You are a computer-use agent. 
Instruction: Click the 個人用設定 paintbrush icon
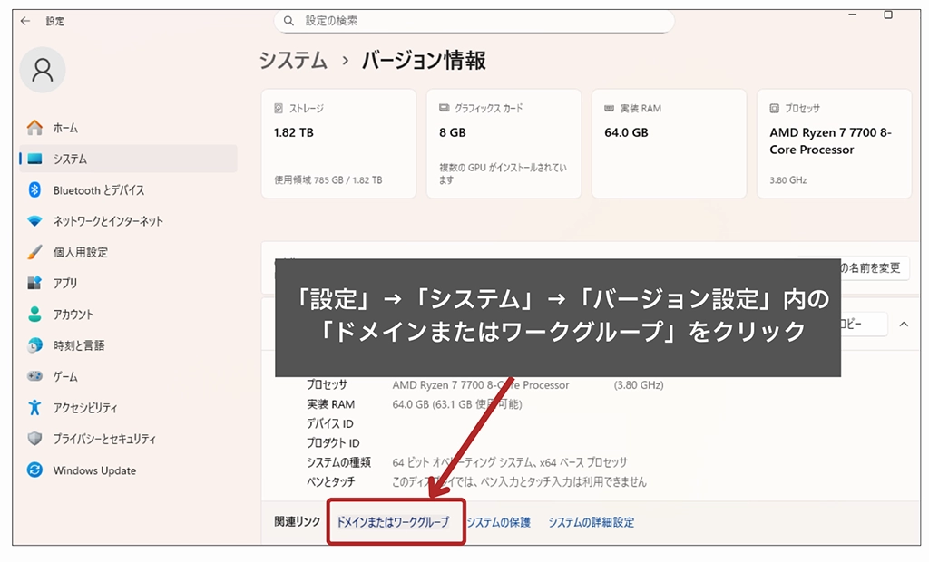click(34, 252)
